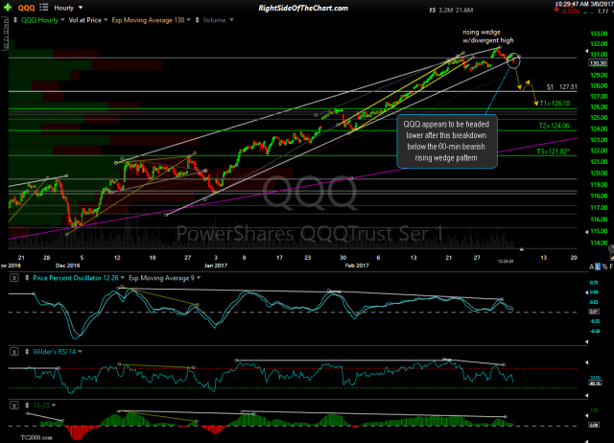Click the move handle left of Volume
614x443 pixels.
197,20
